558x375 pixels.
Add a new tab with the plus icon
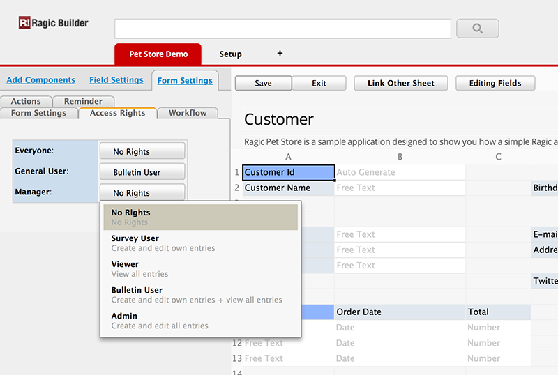[x=280, y=54]
